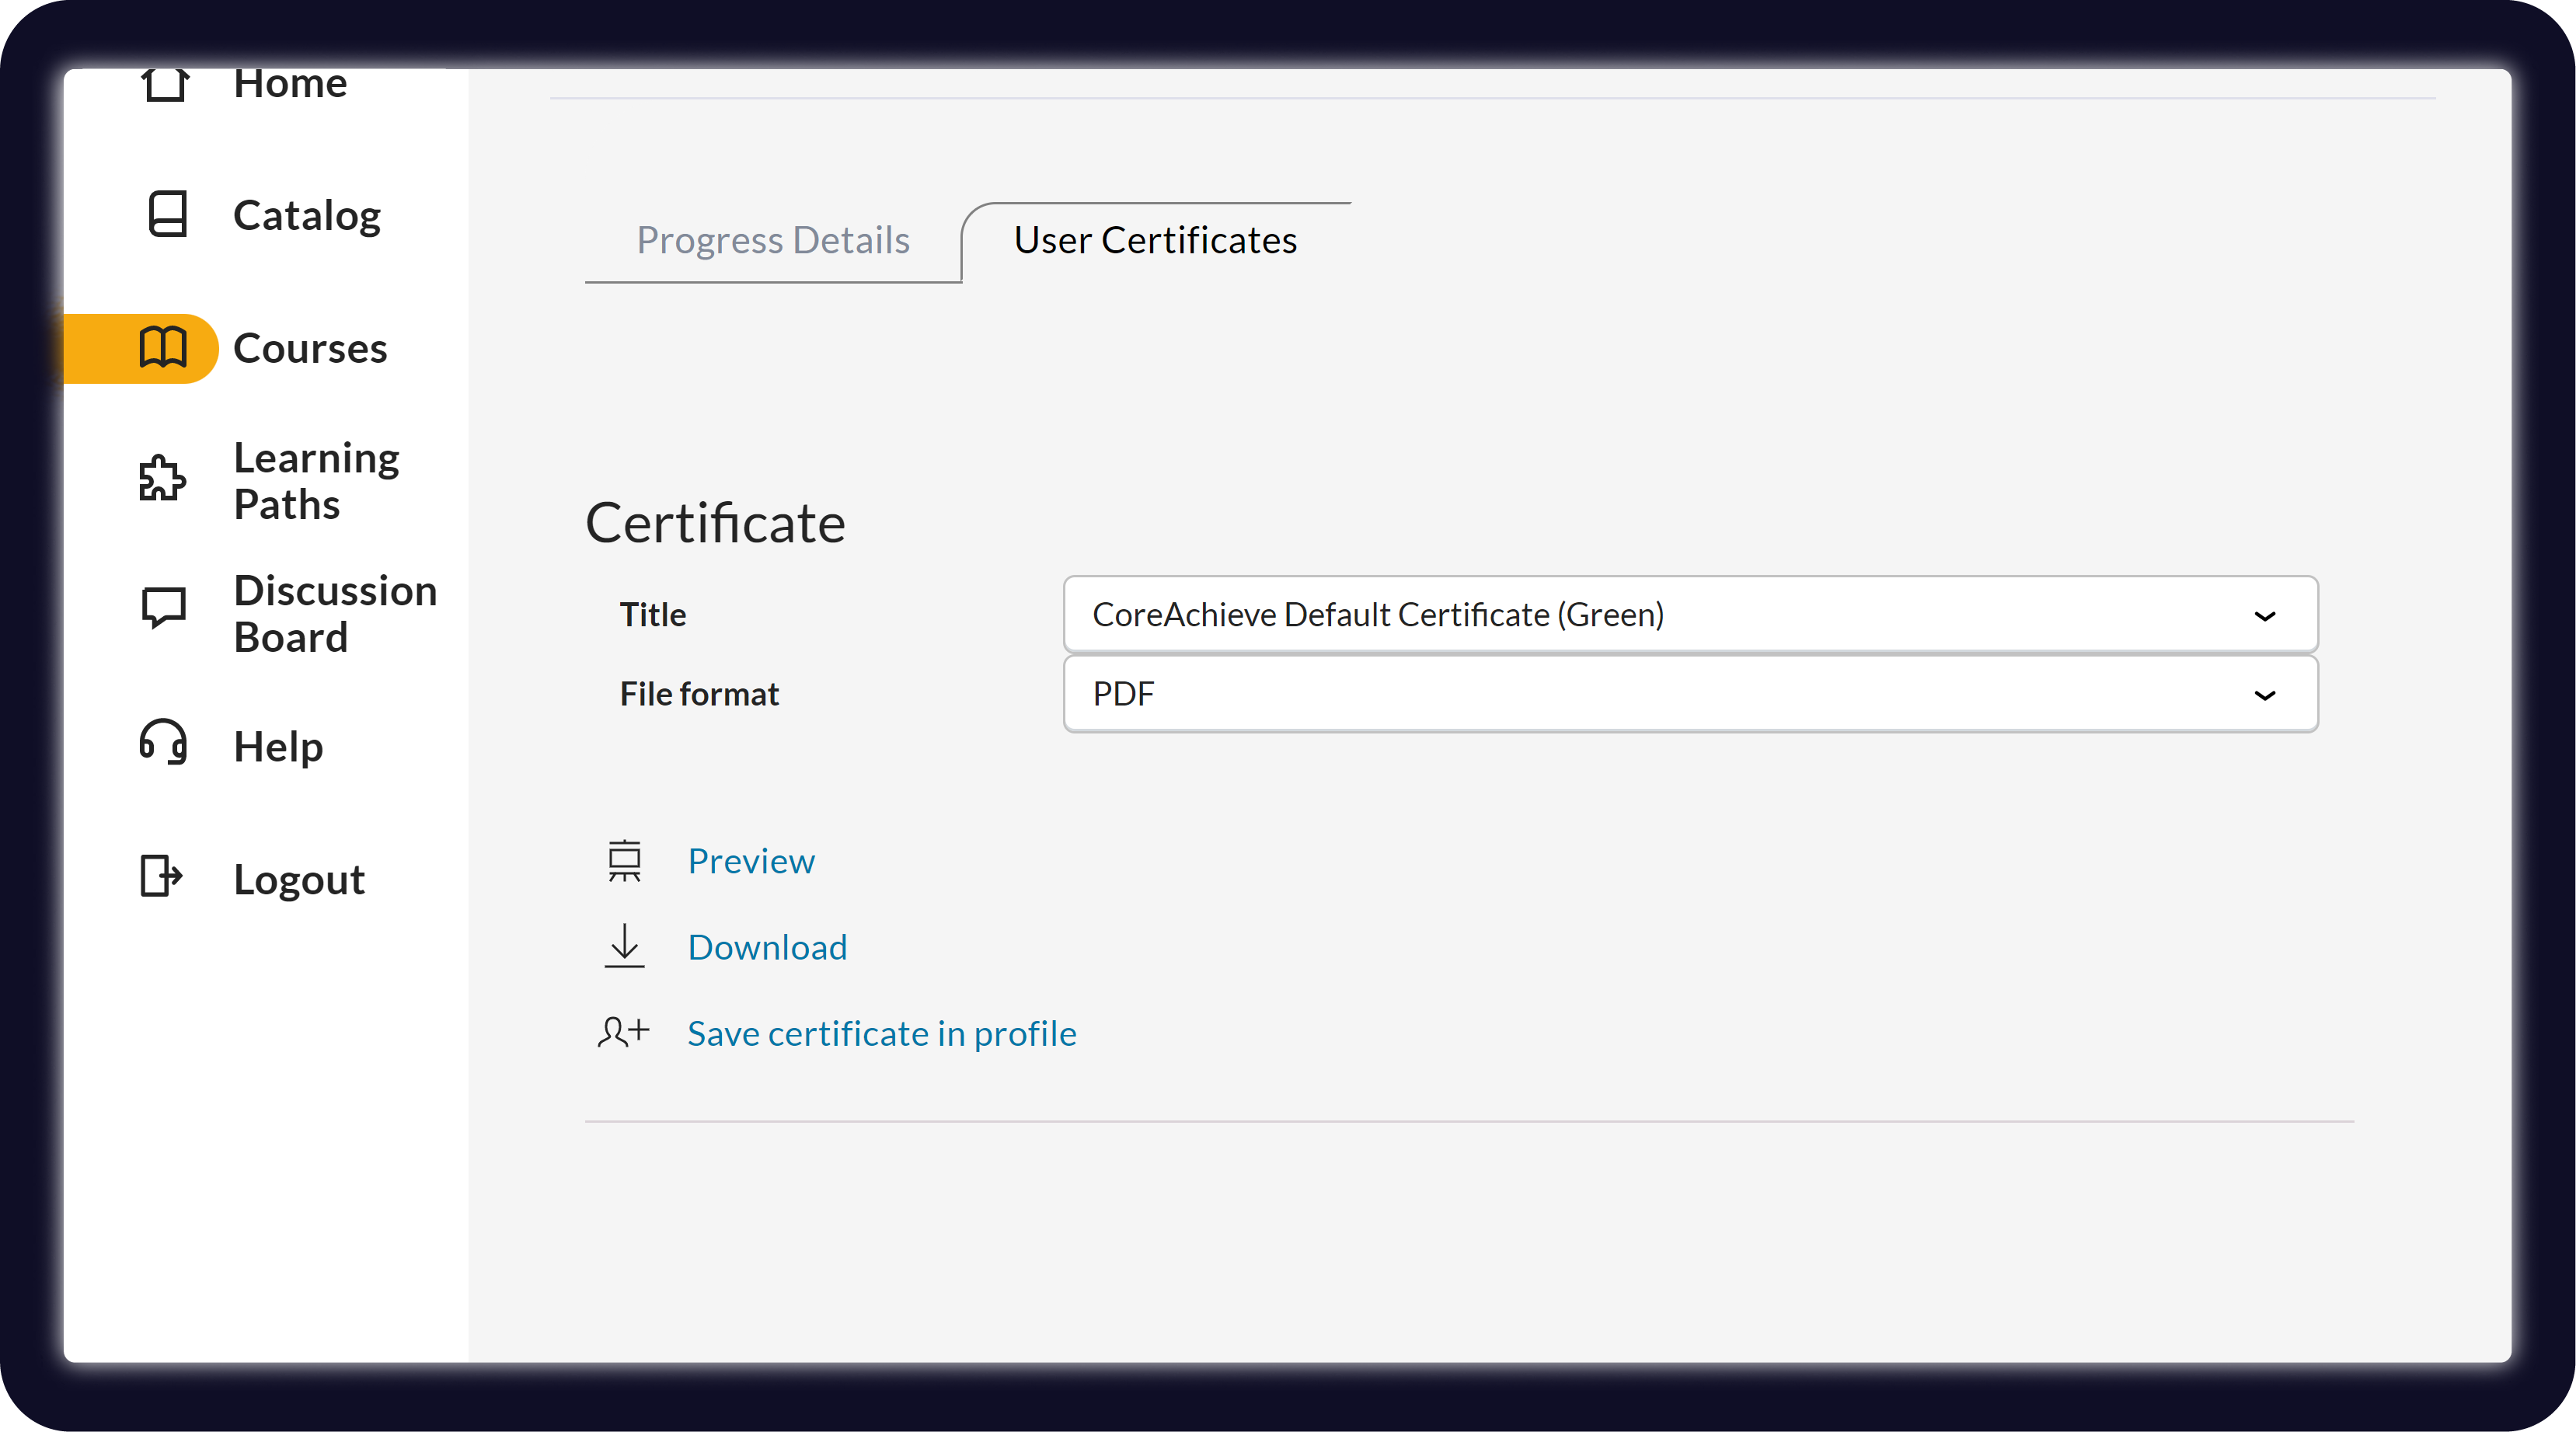
Task: Click the add-user icon beside Save certificate
Action: (623, 1032)
